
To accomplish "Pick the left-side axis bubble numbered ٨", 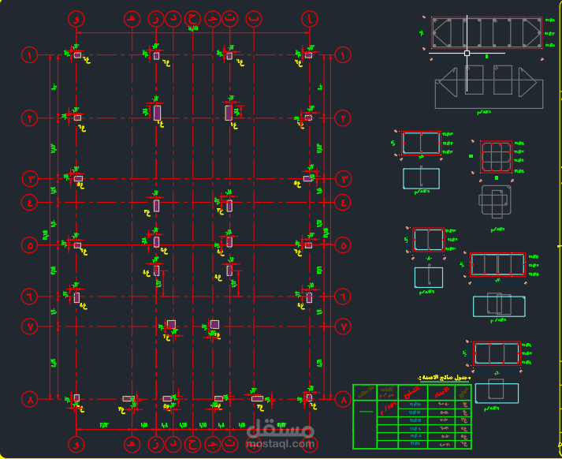I will [30, 399].
